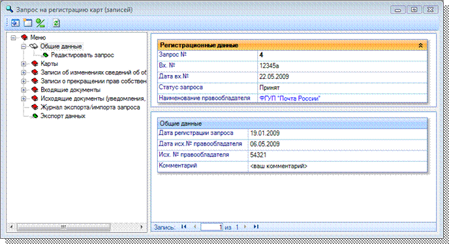The image size is (449, 244).
Task: Click the Наименование правообладателя label cell
Action: pos(208,99)
